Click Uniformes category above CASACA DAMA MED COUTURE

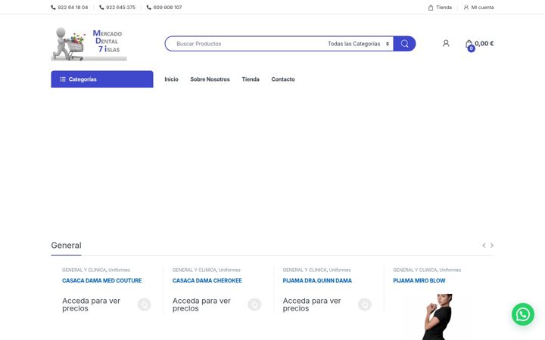(120, 270)
